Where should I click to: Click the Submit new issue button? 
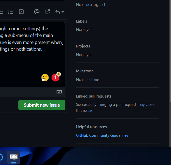[x=42, y=105]
